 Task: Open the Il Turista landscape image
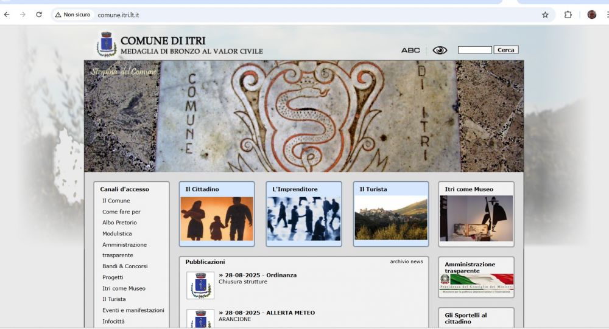[x=391, y=218]
